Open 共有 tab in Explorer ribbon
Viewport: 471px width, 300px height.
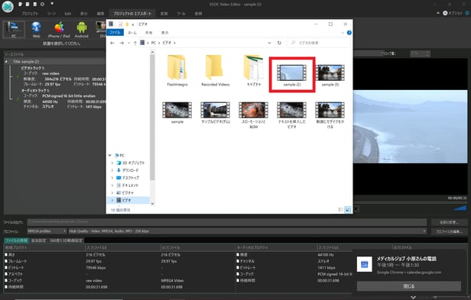coord(148,32)
